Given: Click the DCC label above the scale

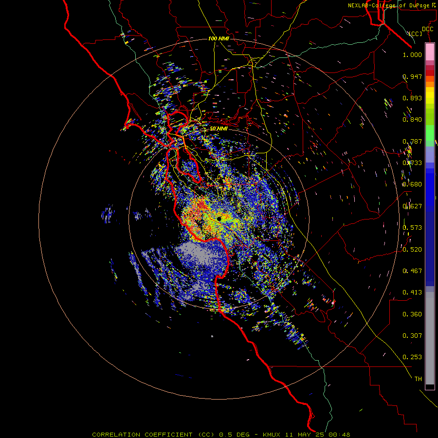Looking at the screenshot, I should coord(427,29).
